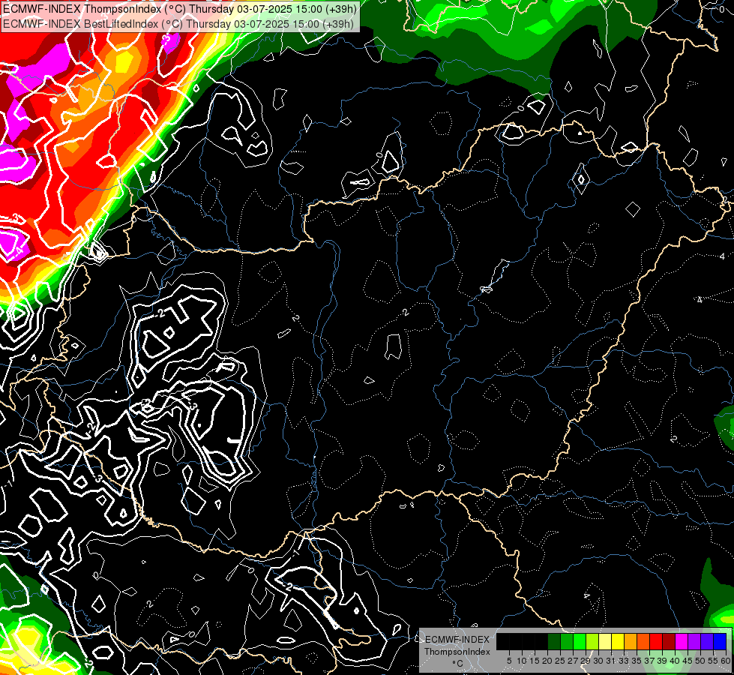
Task: Click the legend value '60'
Action: pyautogui.click(x=725, y=661)
